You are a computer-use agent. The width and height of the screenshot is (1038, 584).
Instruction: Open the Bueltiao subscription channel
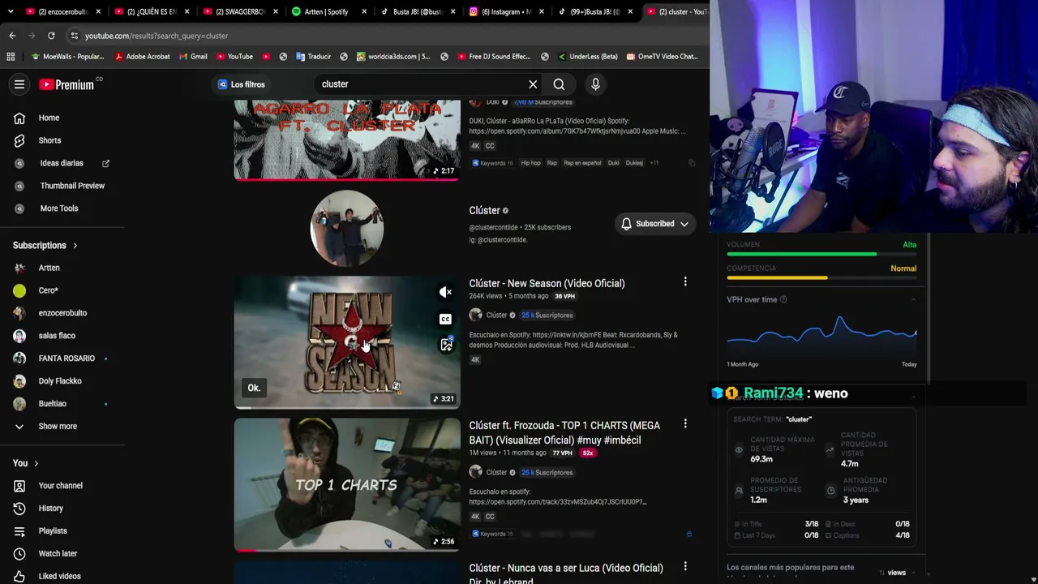click(53, 404)
